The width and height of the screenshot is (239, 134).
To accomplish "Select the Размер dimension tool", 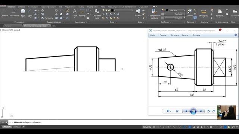I will (x=82, y=13).
